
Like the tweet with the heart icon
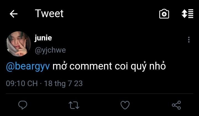click(x=125, y=105)
